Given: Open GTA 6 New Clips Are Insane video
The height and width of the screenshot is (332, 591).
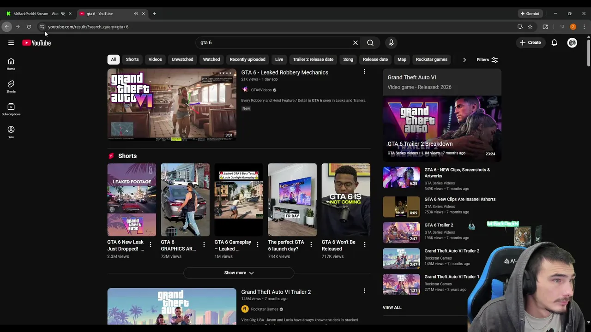Looking at the screenshot, I should 460,199.
